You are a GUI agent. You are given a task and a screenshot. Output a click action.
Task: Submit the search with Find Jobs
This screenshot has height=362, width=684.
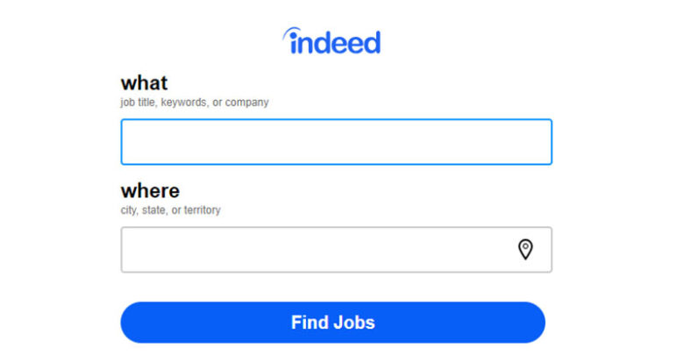click(x=332, y=322)
